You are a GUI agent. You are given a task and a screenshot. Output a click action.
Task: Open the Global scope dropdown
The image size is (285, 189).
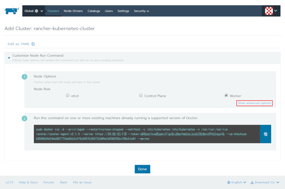click(x=33, y=11)
